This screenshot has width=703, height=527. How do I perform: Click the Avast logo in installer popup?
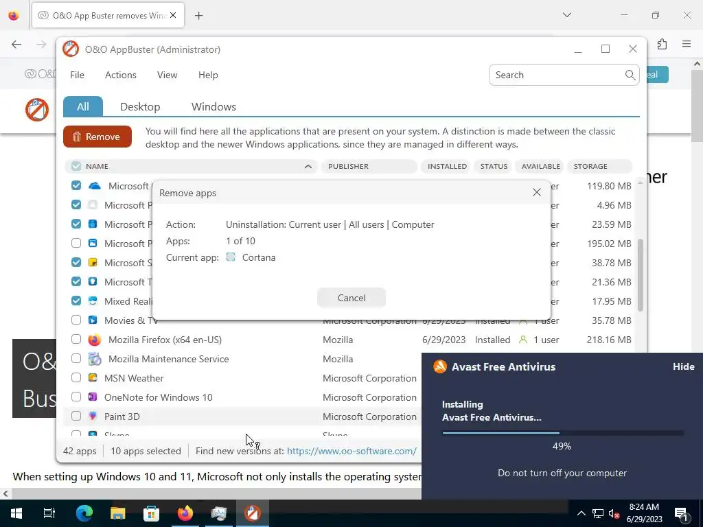440,366
